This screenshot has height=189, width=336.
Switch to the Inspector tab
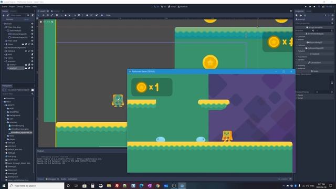(x=299, y=11)
